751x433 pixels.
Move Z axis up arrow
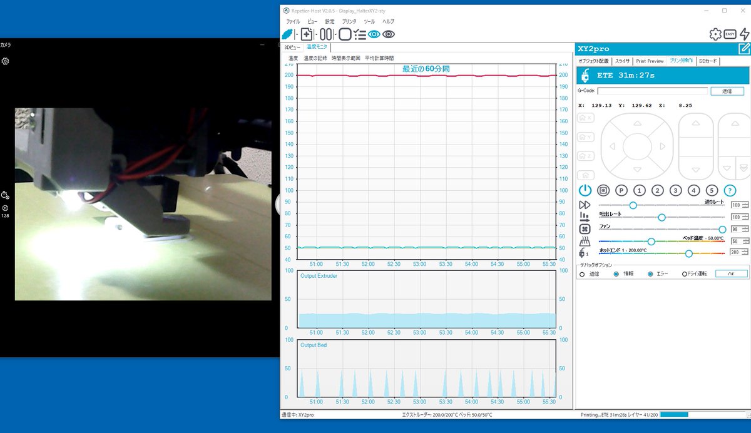click(695, 124)
